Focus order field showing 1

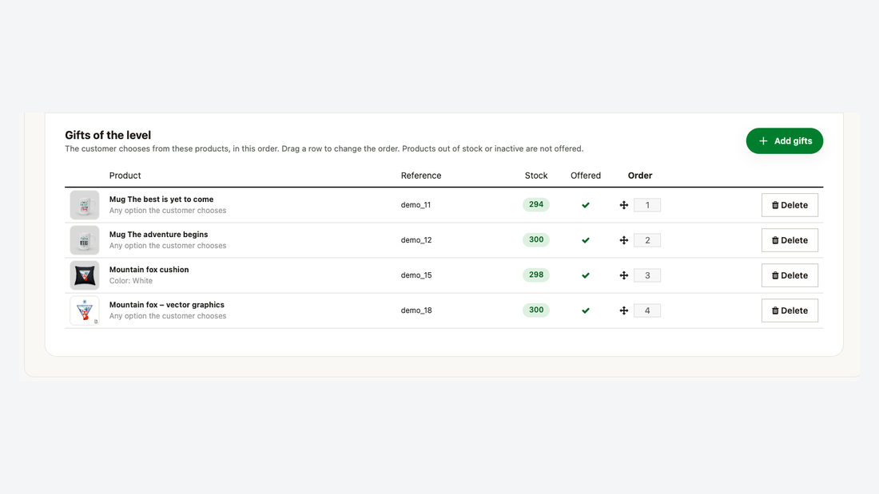point(647,205)
